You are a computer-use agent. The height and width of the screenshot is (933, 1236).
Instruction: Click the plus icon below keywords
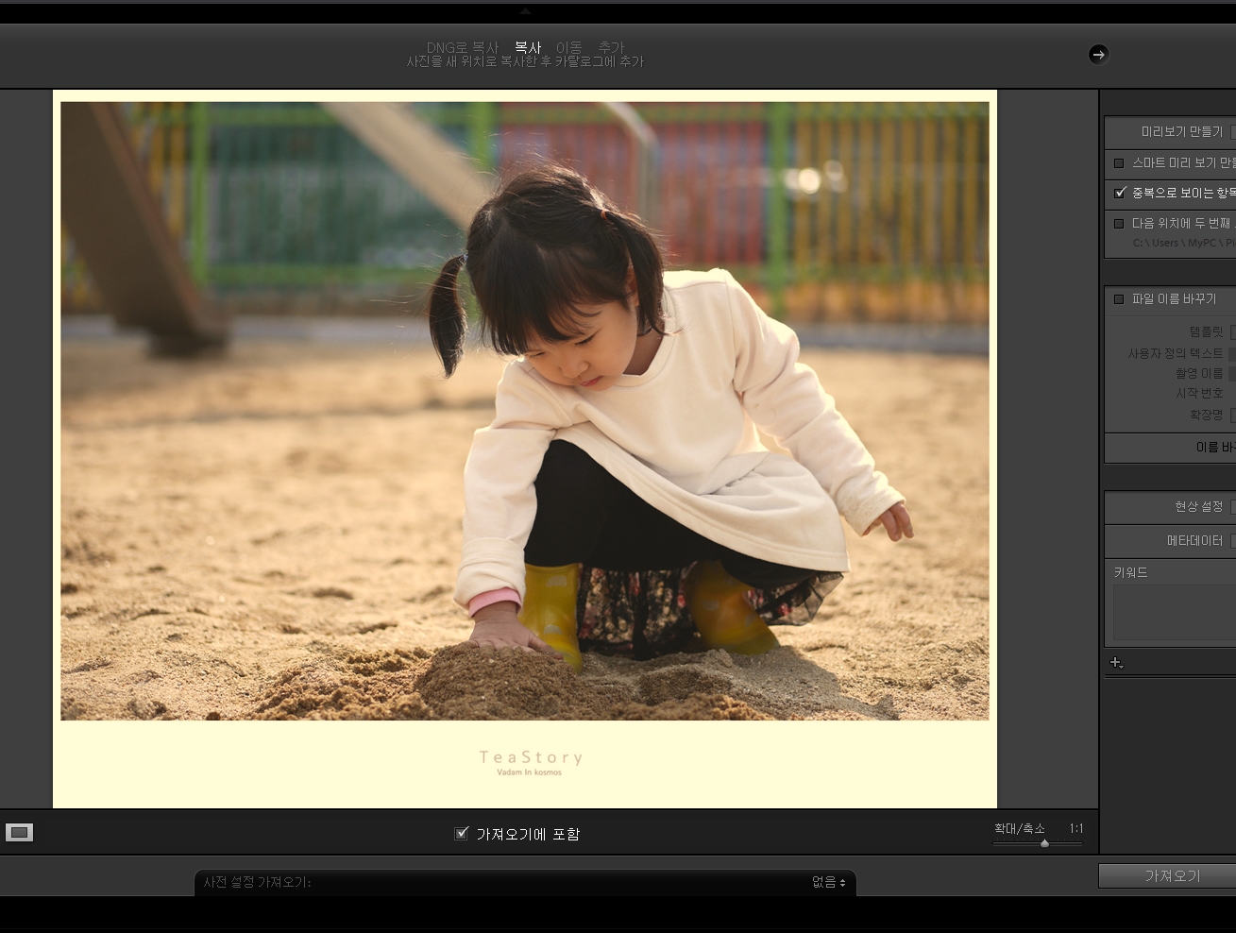click(x=1116, y=663)
